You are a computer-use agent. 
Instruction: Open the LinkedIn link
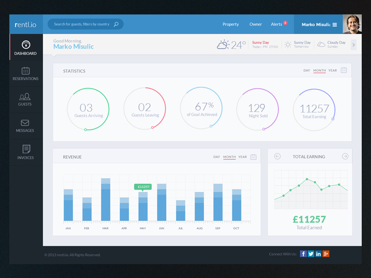tap(319, 254)
